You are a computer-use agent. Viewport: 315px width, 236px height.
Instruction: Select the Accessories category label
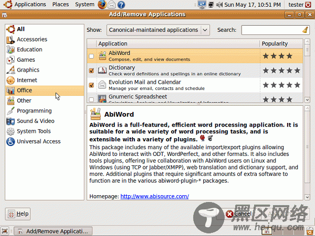pos(32,39)
